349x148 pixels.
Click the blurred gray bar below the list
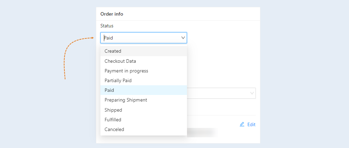point(202,132)
